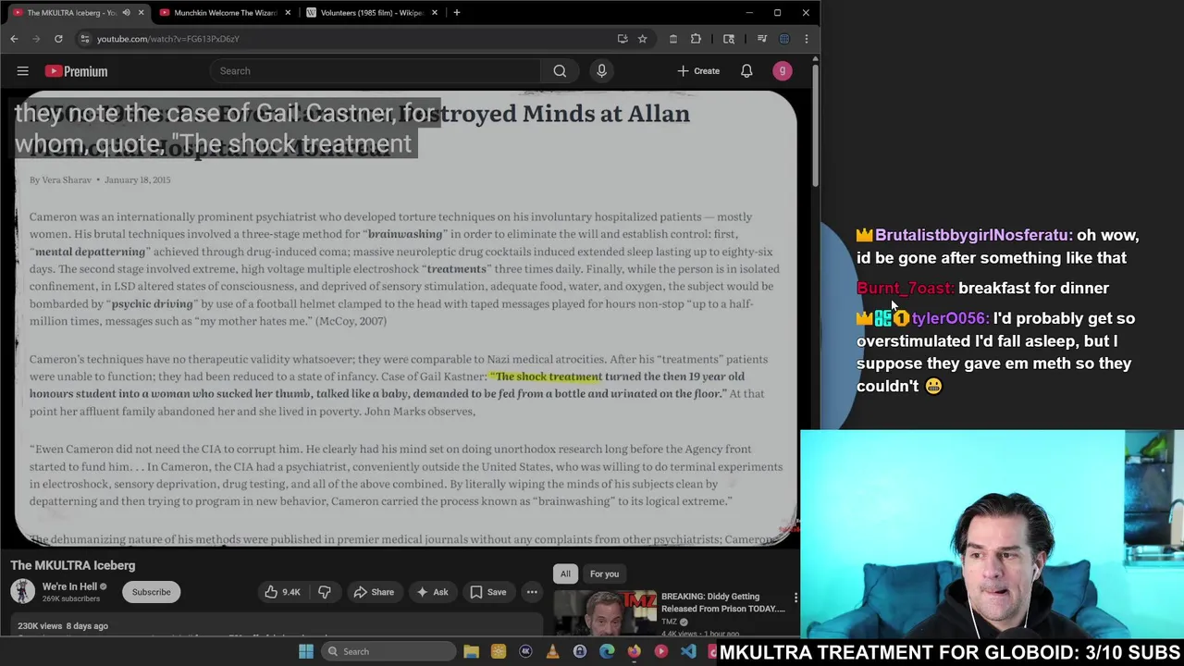1184x666 pixels.
Task: Open options for the Diddy video
Action: (x=795, y=598)
